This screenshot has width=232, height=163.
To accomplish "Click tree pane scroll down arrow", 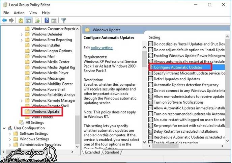I will click(x=77, y=146).
